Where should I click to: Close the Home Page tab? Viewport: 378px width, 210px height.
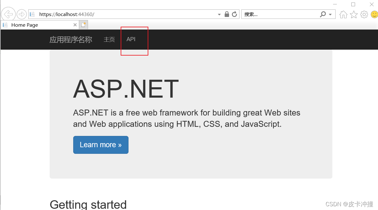75,25
